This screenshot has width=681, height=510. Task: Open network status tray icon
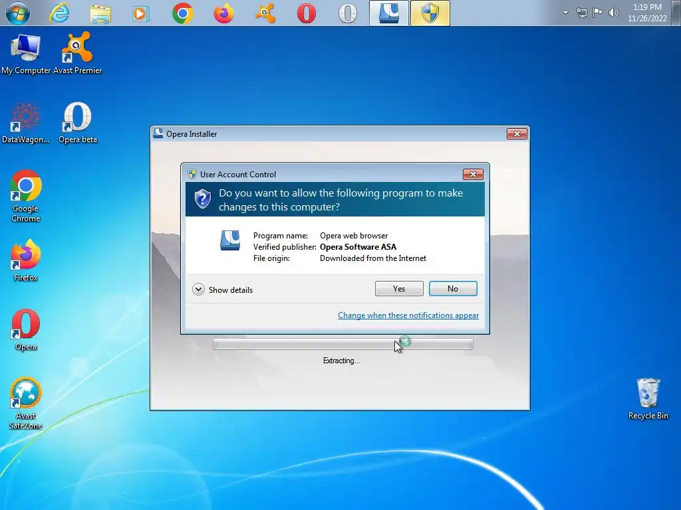click(581, 13)
